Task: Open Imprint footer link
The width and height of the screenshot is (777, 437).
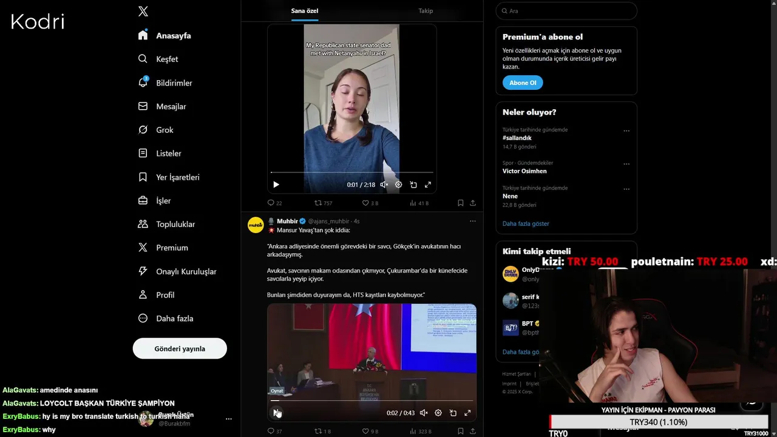Action: (509, 384)
